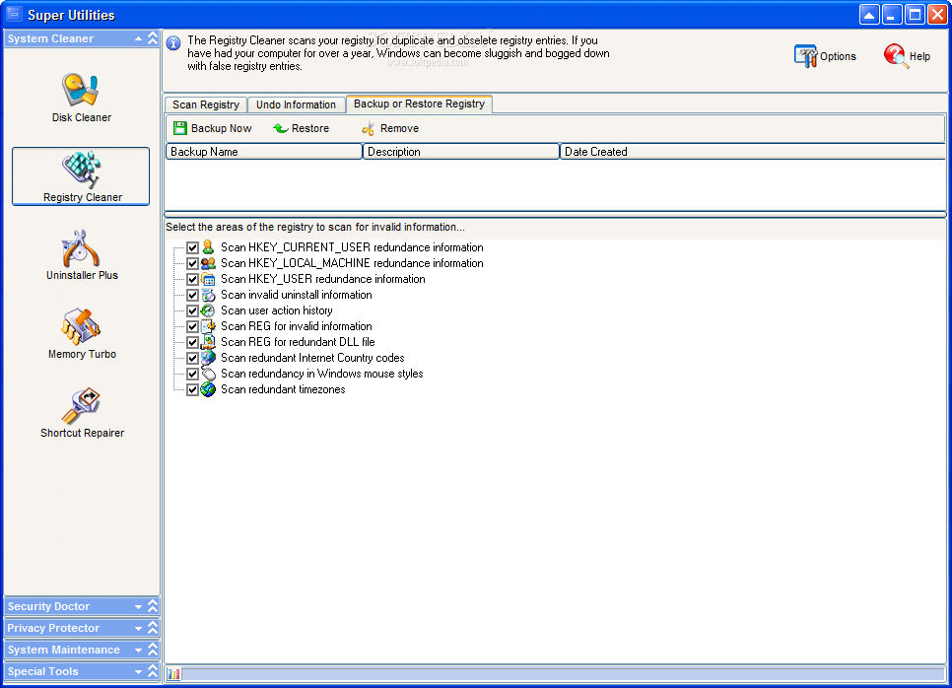Click the Restore button label
The height and width of the screenshot is (688, 952).
click(x=310, y=128)
